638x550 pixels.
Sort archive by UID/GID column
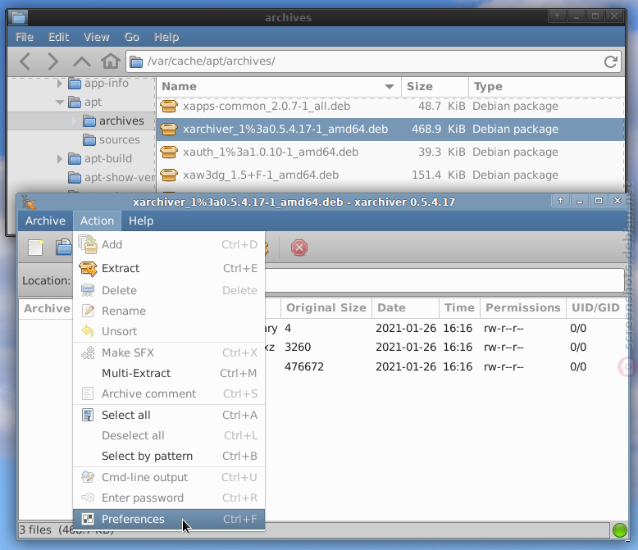click(x=595, y=308)
